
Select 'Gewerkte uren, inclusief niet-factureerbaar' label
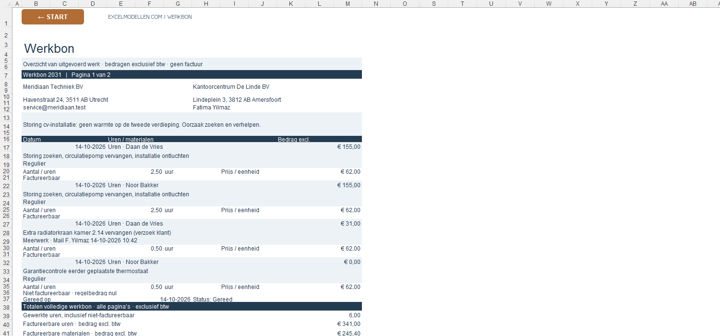[79, 315]
